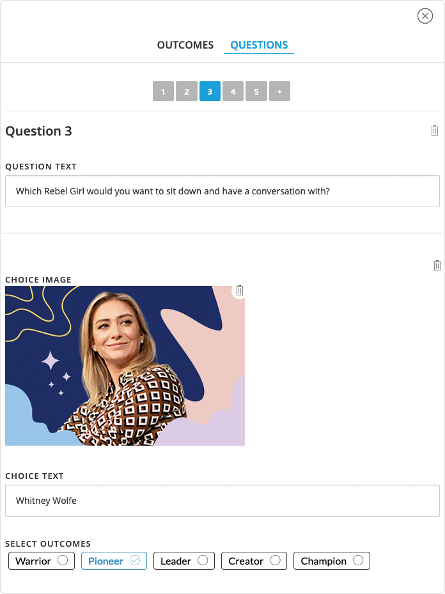Image resolution: width=445 pixels, height=594 pixels.
Task: Go to question 1
Action: click(163, 91)
